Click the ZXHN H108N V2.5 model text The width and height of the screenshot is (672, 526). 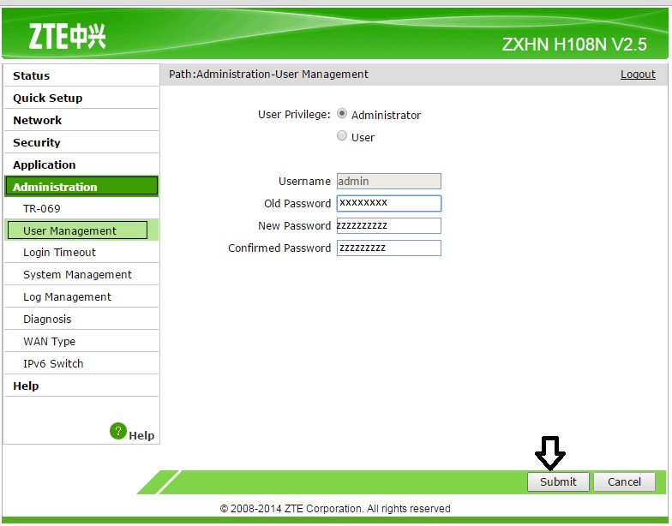coord(574,45)
